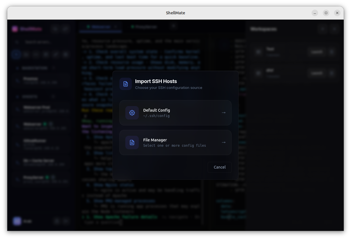Choose the File Manager import option
This screenshot has width=351, height=239.
(175, 143)
